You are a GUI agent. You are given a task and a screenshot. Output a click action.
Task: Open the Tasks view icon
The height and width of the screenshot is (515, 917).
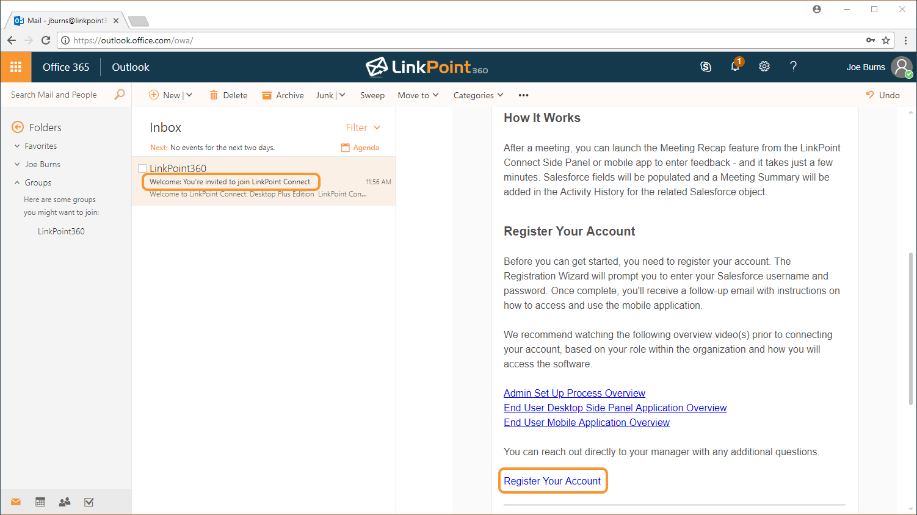tap(89, 502)
